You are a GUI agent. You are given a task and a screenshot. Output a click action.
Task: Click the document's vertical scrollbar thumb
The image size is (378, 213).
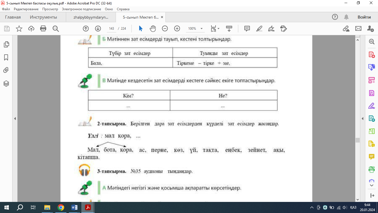click(358, 140)
